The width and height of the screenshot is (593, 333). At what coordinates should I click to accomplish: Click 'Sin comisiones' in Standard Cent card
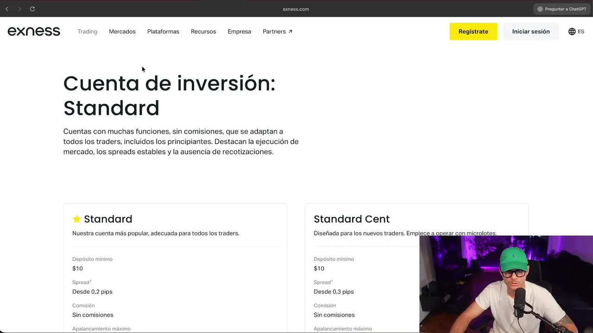coord(334,315)
